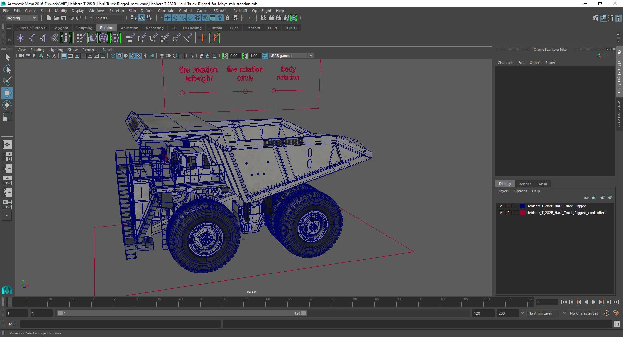623x337 pixels.
Task: Expand the selection mask arrow beside Objects field
Action: (x=91, y=18)
